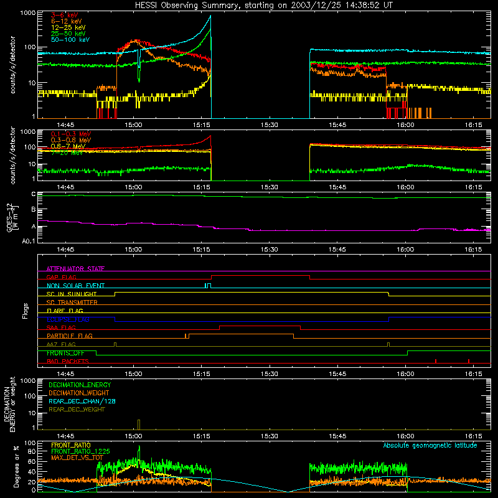Select the 12-25 keV legend label

pos(68,27)
